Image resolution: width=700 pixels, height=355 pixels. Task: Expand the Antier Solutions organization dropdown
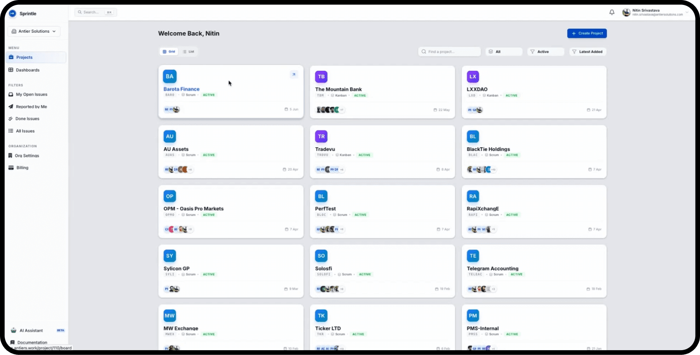[34, 31]
